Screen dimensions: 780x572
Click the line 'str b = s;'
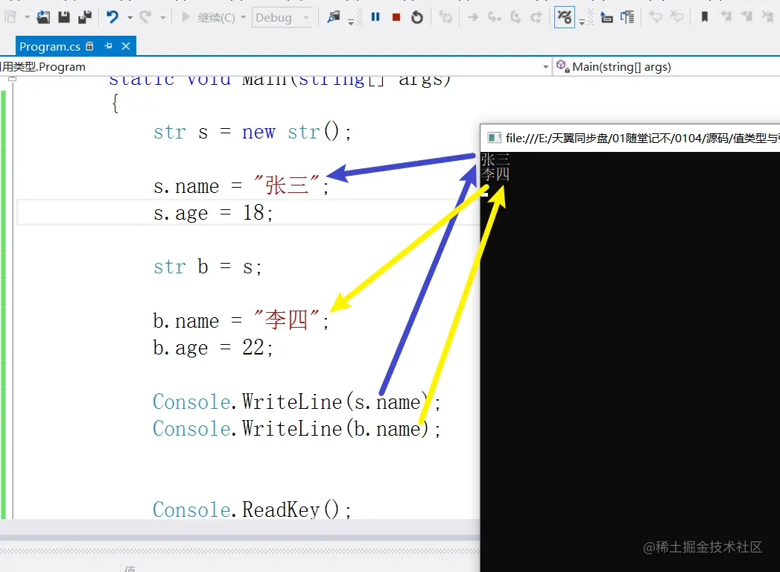(x=207, y=267)
